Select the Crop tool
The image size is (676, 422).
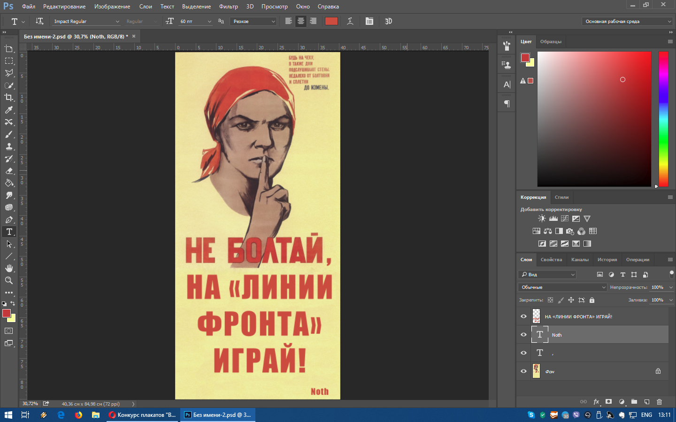(9, 98)
